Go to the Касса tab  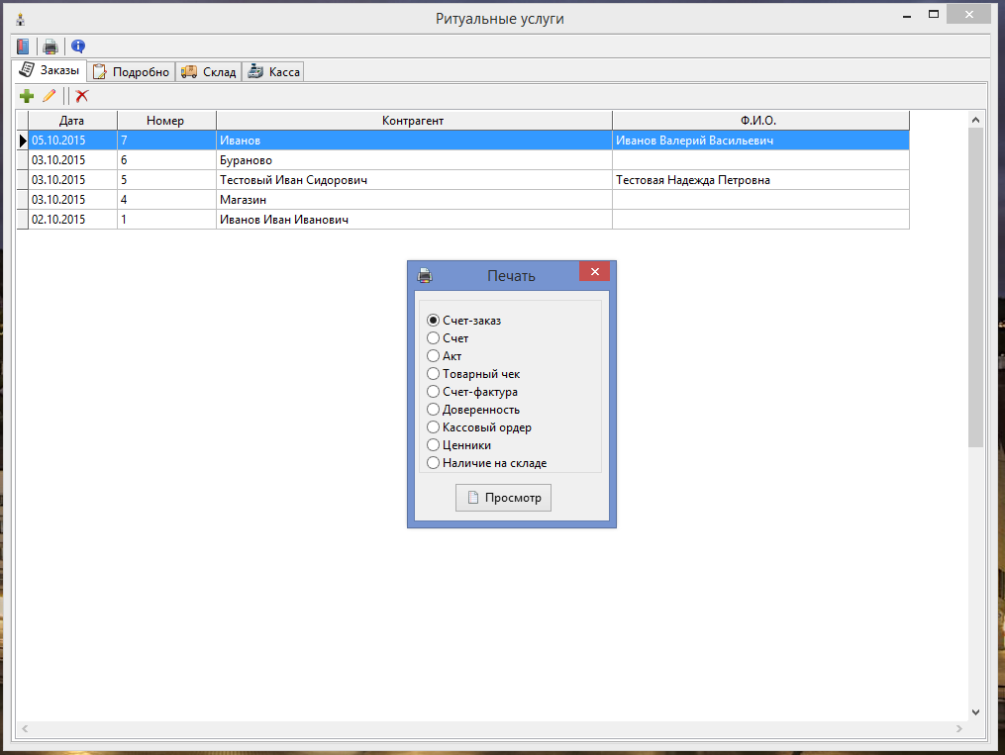click(274, 71)
